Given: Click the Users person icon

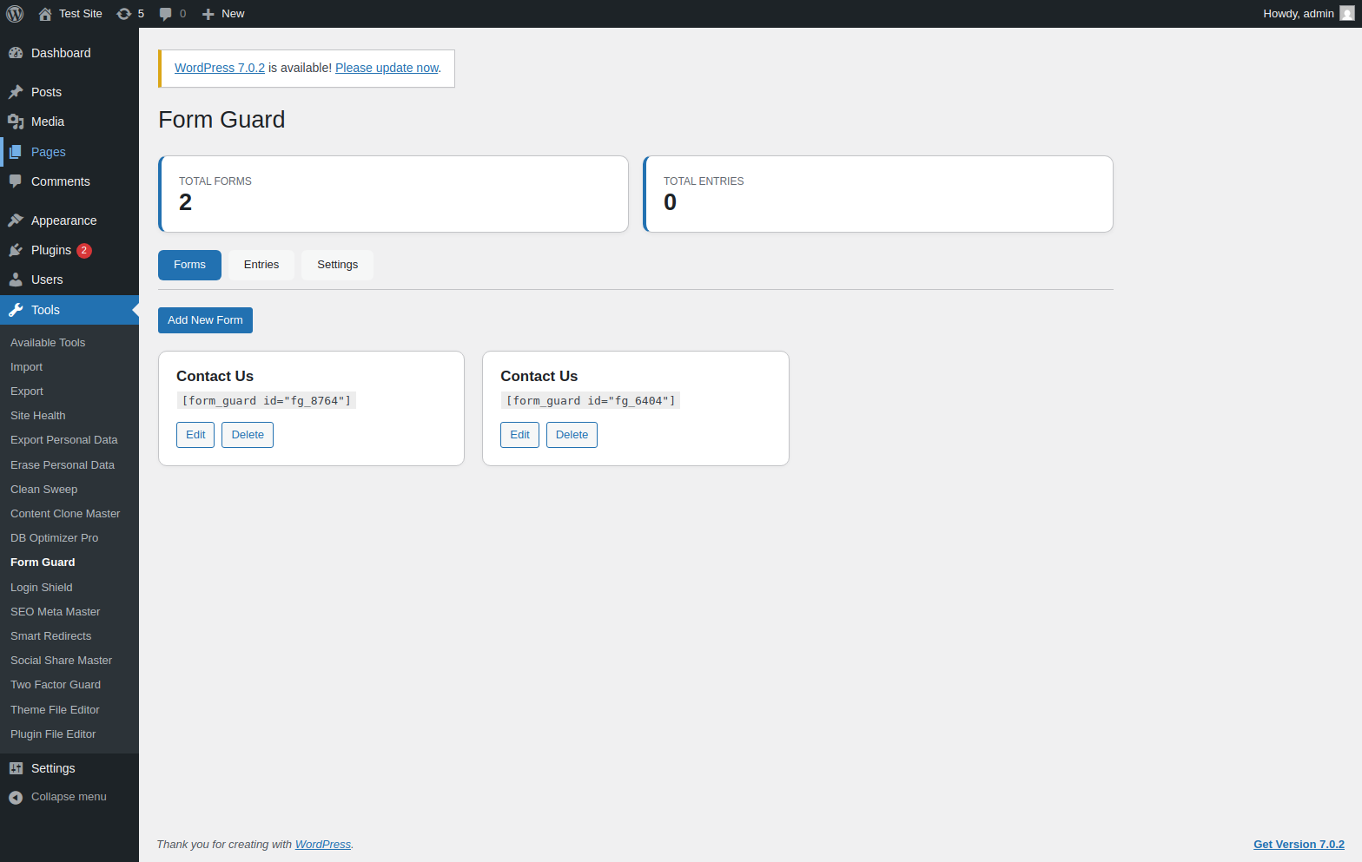Looking at the screenshot, I should point(16,280).
